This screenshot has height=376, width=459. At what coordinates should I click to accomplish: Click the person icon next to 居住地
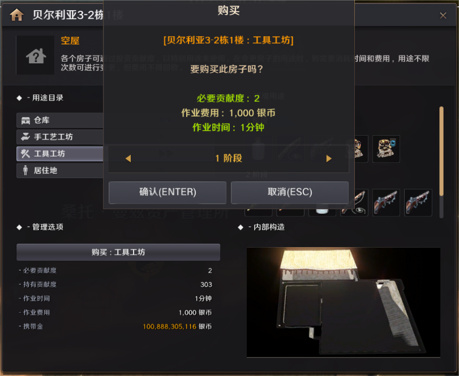(x=25, y=170)
